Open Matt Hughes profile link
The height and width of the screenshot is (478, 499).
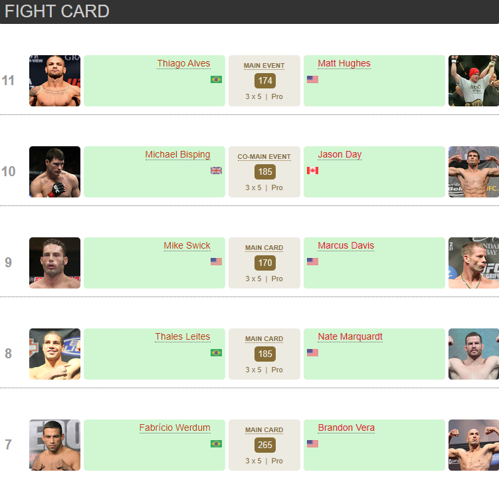pos(344,64)
